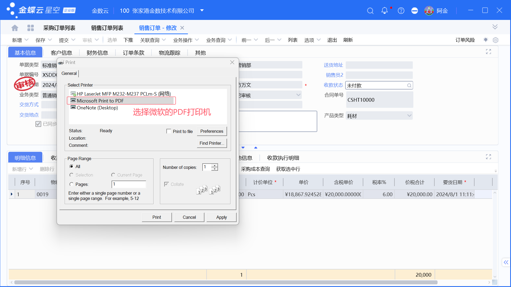Screen dimensions: 511x287
Task: Expand the tab overflow double chevron
Action: point(495,27)
